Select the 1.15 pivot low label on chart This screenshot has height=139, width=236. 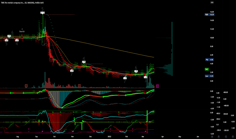125,78
